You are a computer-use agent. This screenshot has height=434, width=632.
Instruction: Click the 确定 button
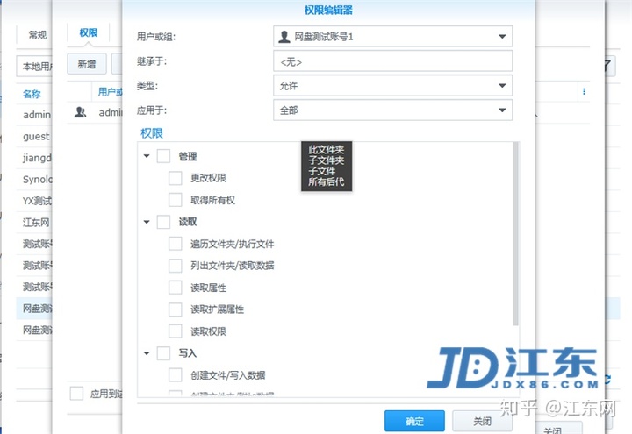click(x=414, y=421)
